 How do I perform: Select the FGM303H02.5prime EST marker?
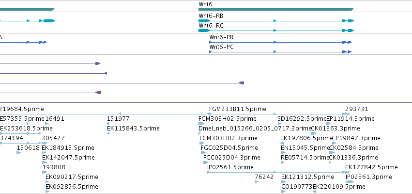[x=201, y=124]
